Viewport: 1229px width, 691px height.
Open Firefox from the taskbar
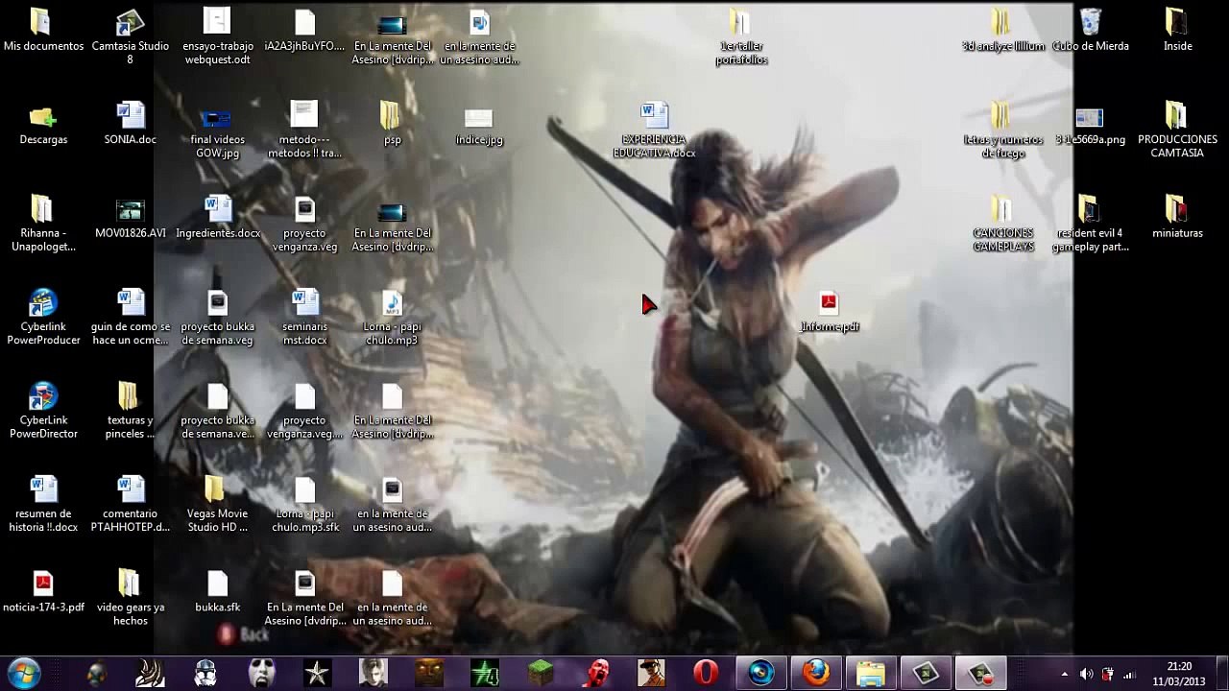(x=816, y=674)
